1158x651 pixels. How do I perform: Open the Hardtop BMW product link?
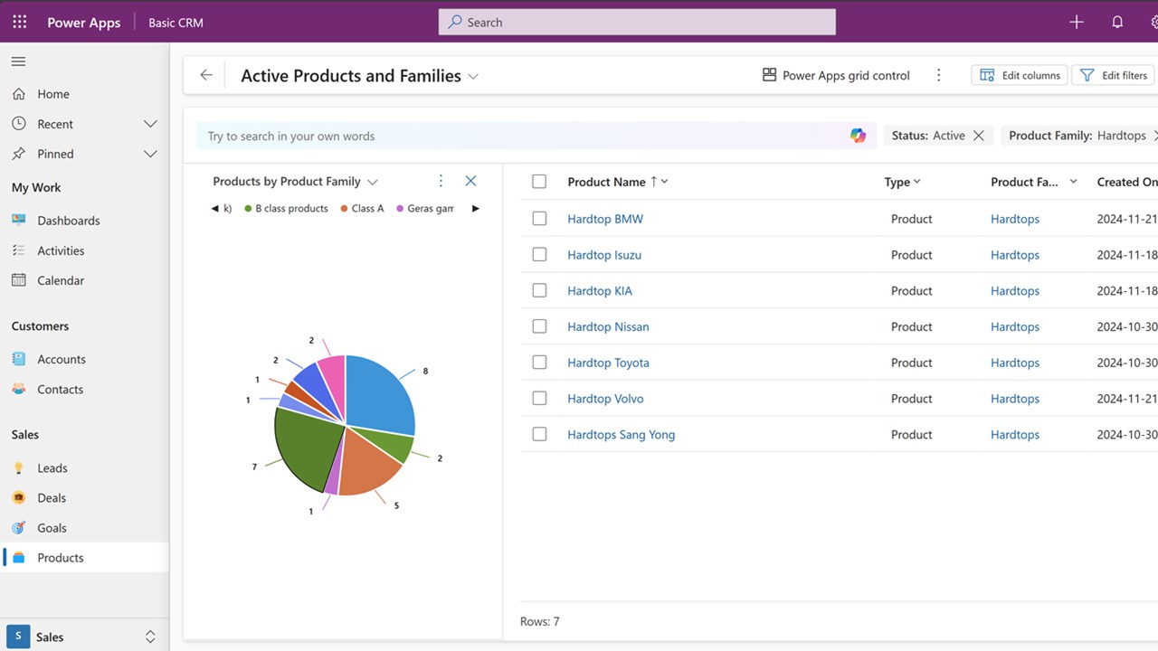click(605, 219)
